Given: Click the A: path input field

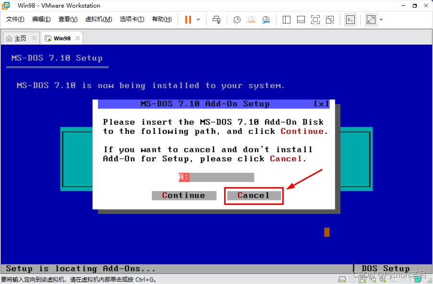Looking at the screenshot, I should (216, 177).
